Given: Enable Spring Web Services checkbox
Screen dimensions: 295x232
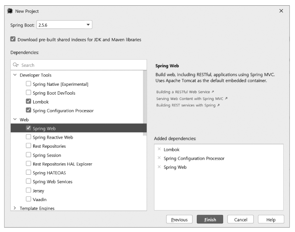Looking at the screenshot, I should point(28,181).
